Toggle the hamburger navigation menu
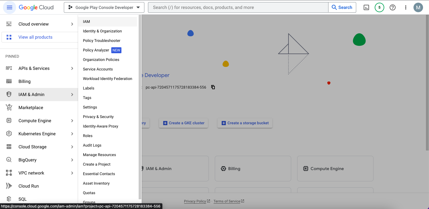Image resolution: width=429 pixels, height=209 pixels. point(9,7)
